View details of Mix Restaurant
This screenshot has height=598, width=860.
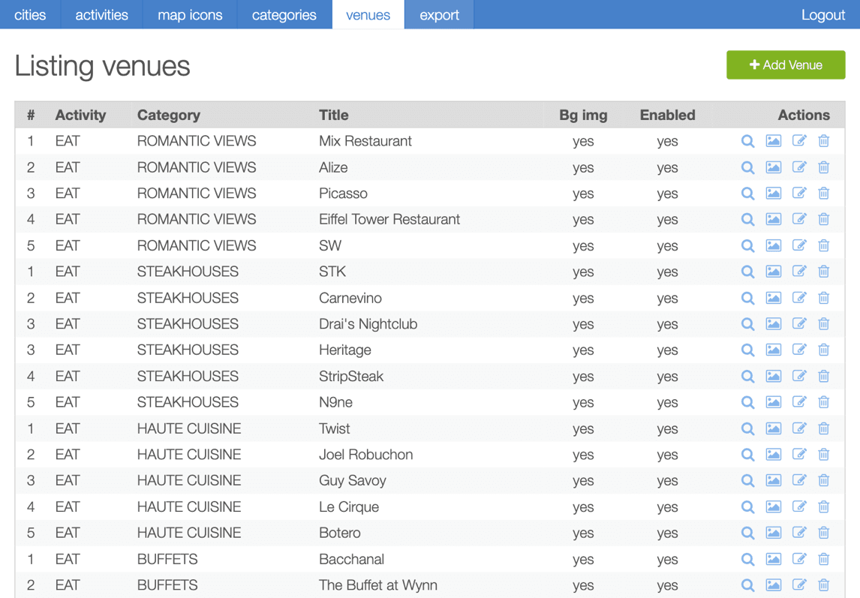(x=747, y=141)
